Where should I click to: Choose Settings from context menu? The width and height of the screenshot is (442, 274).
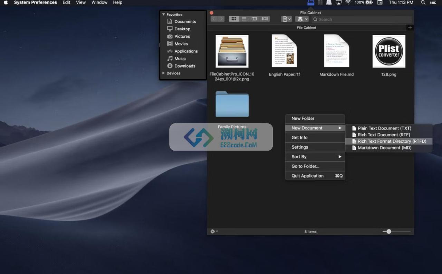point(315,147)
